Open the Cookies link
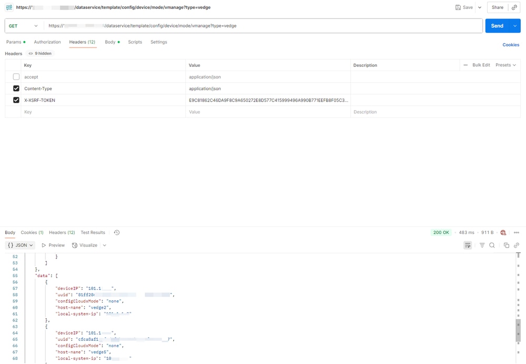 coord(511,45)
